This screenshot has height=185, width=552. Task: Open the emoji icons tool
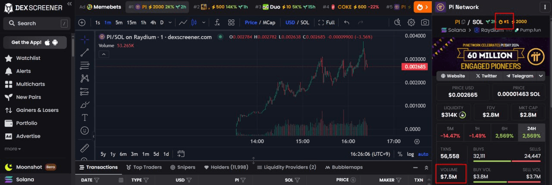pos(85,130)
